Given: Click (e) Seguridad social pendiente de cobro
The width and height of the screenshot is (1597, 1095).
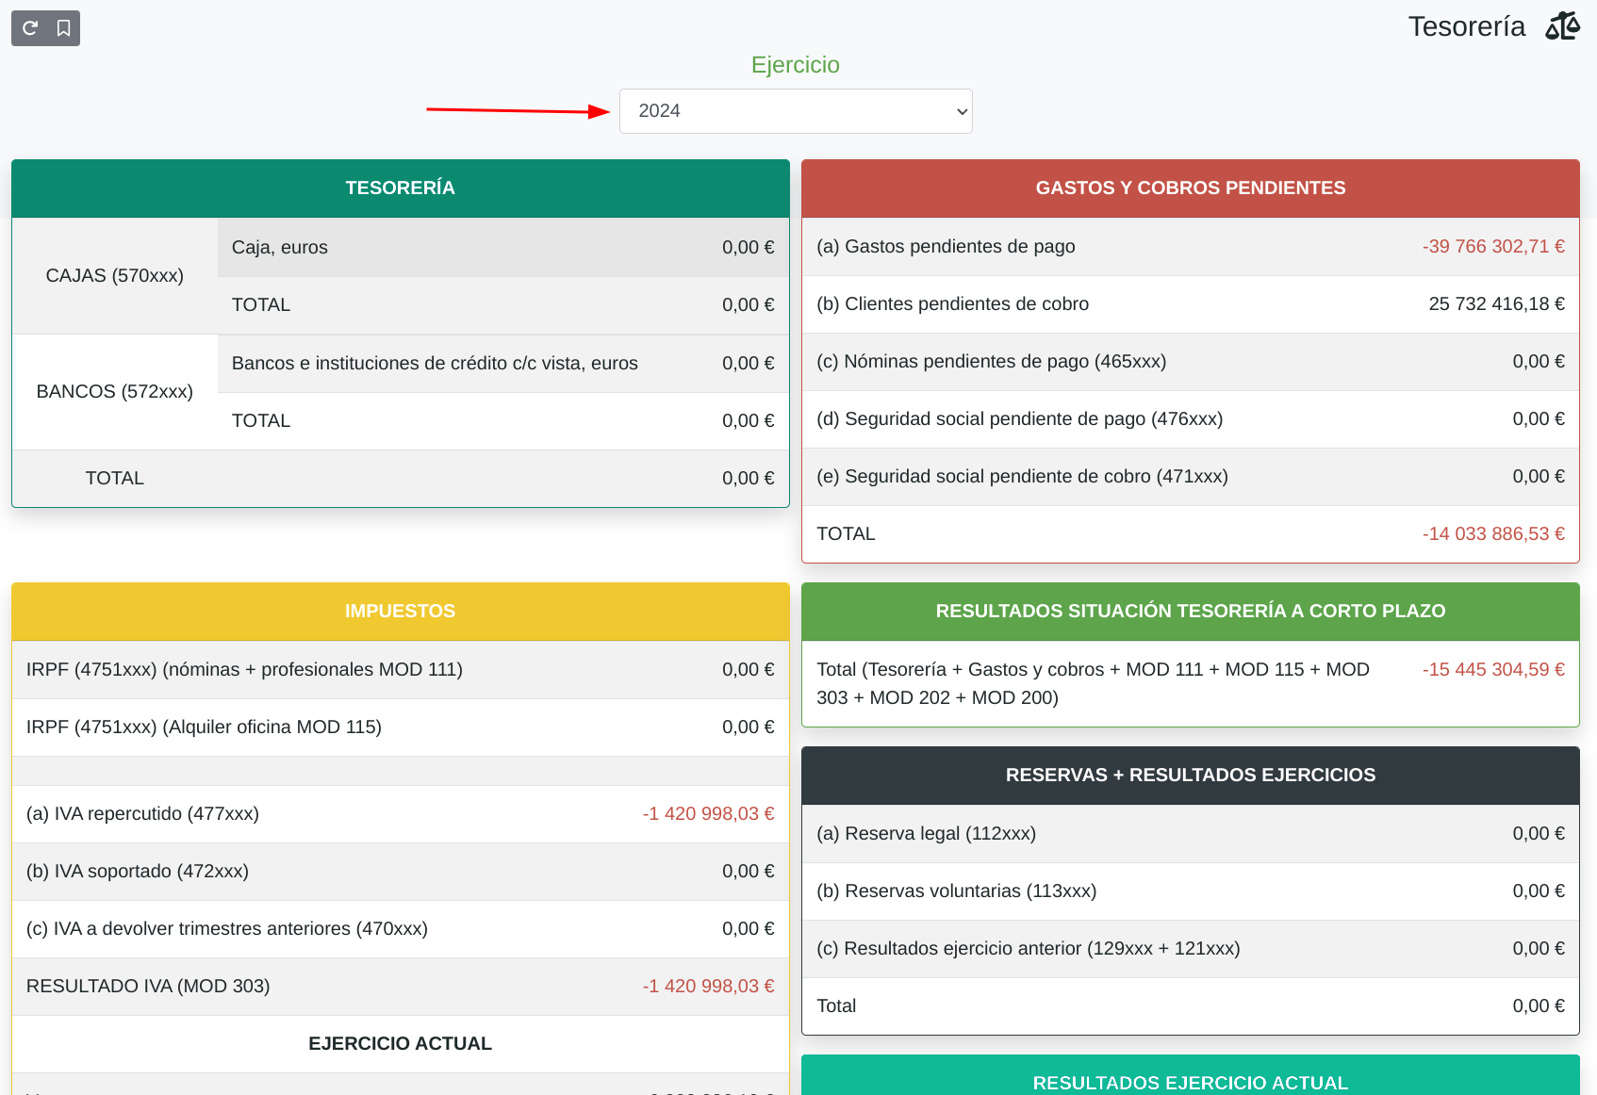Looking at the screenshot, I should 1022,477.
